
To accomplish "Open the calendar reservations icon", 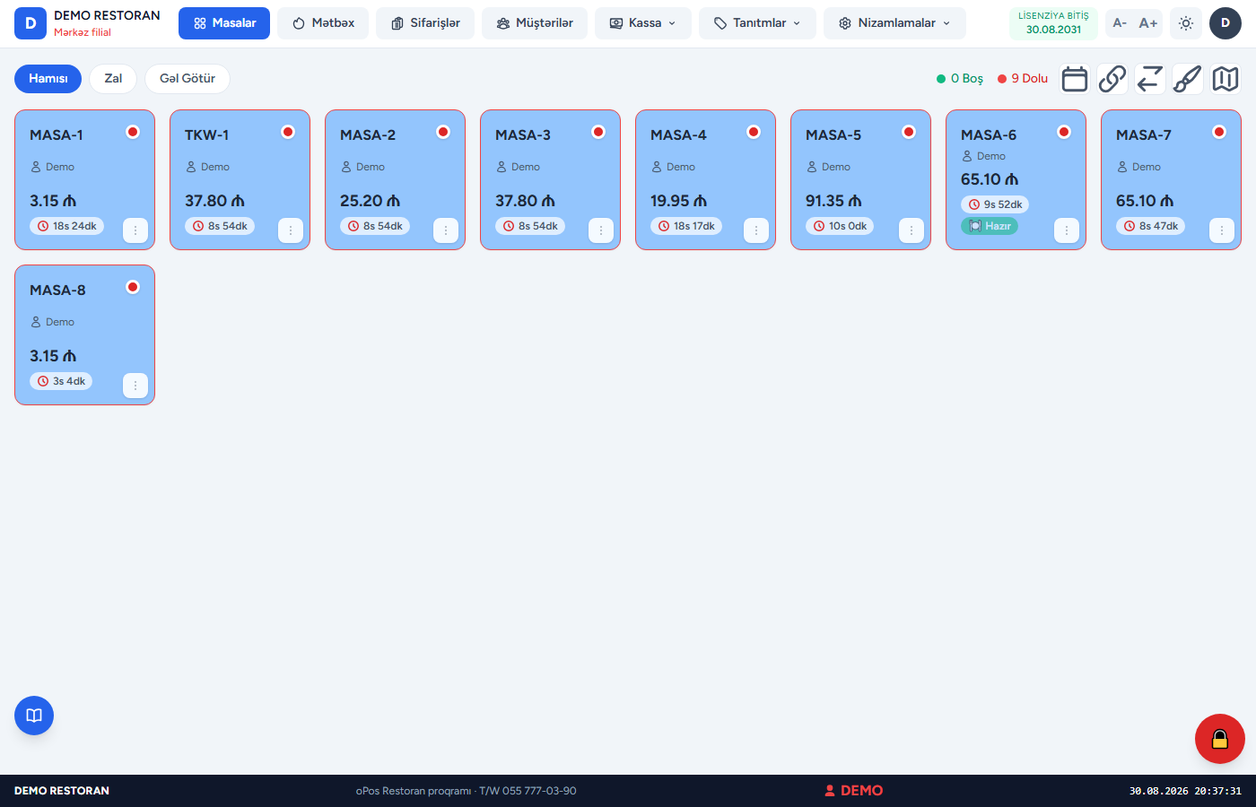I will (x=1075, y=79).
